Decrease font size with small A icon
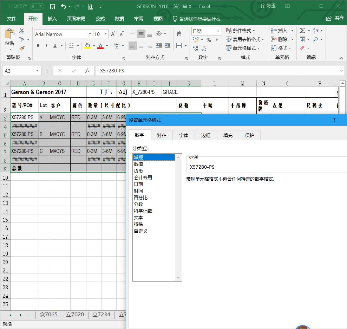 coord(122,34)
